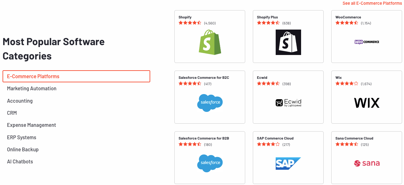
Task: Switch to ERP Systems category
Action: [x=22, y=137]
